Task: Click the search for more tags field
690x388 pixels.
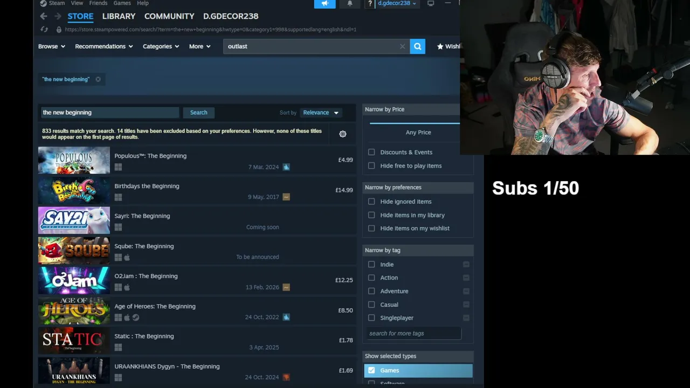Action: 413,334
